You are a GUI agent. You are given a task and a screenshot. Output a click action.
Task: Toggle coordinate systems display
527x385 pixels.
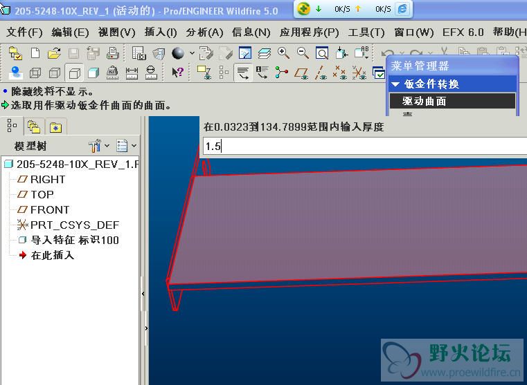pos(359,73)
